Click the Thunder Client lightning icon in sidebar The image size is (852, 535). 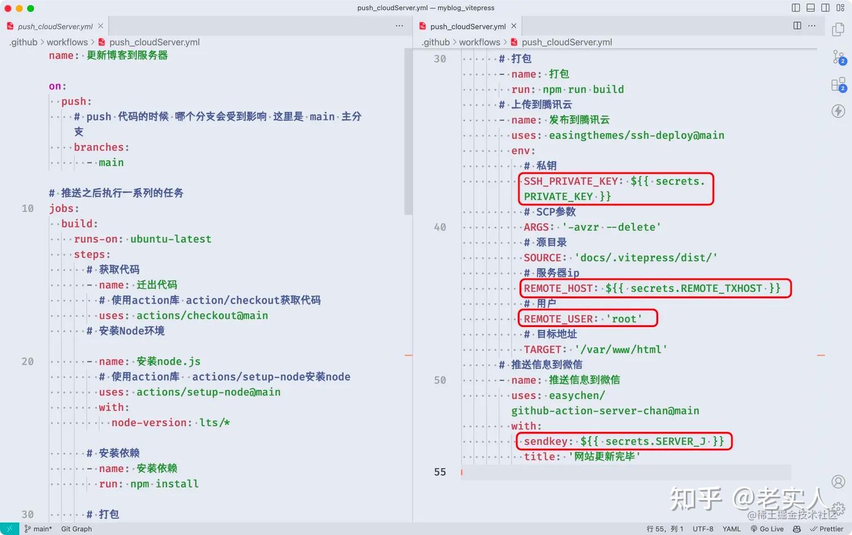(838, 111)
